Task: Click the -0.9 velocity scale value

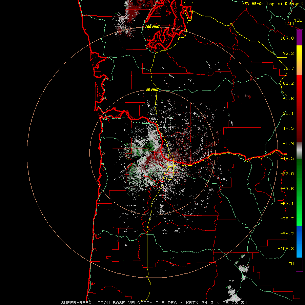Action: (288, 144)
